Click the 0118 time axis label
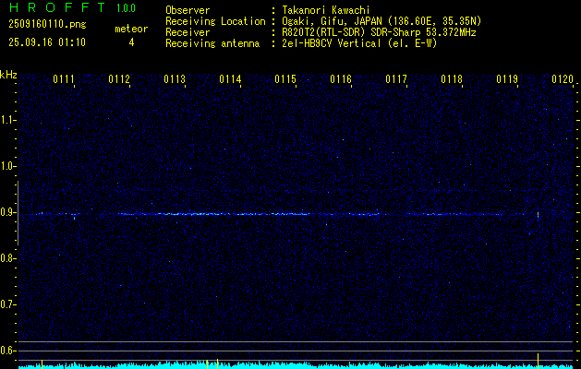This screenshot has width=581, height=369. tap(452, 79)
